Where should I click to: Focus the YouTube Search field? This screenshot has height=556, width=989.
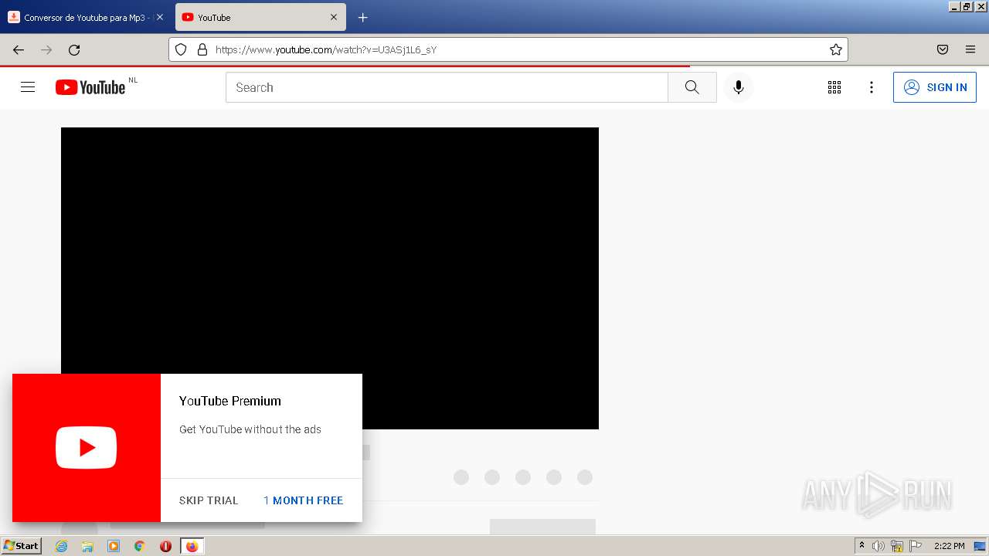(447, 87)
